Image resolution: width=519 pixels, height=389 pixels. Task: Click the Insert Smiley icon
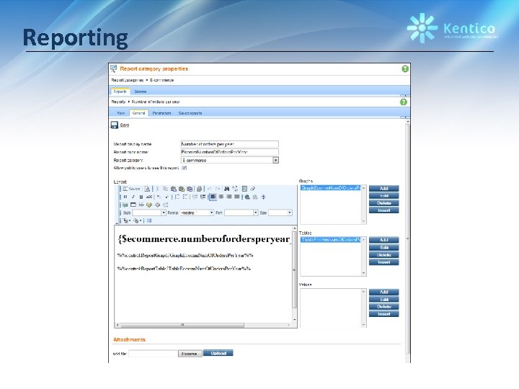pos(149,205)
